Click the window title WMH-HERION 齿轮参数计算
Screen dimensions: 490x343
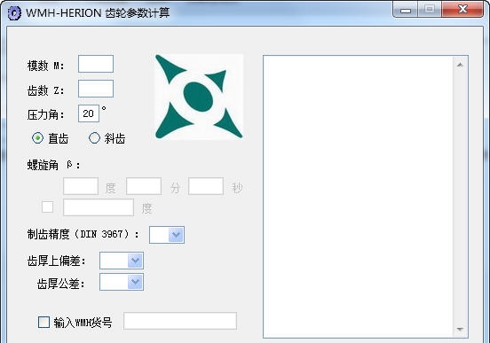tap(98, 13)
